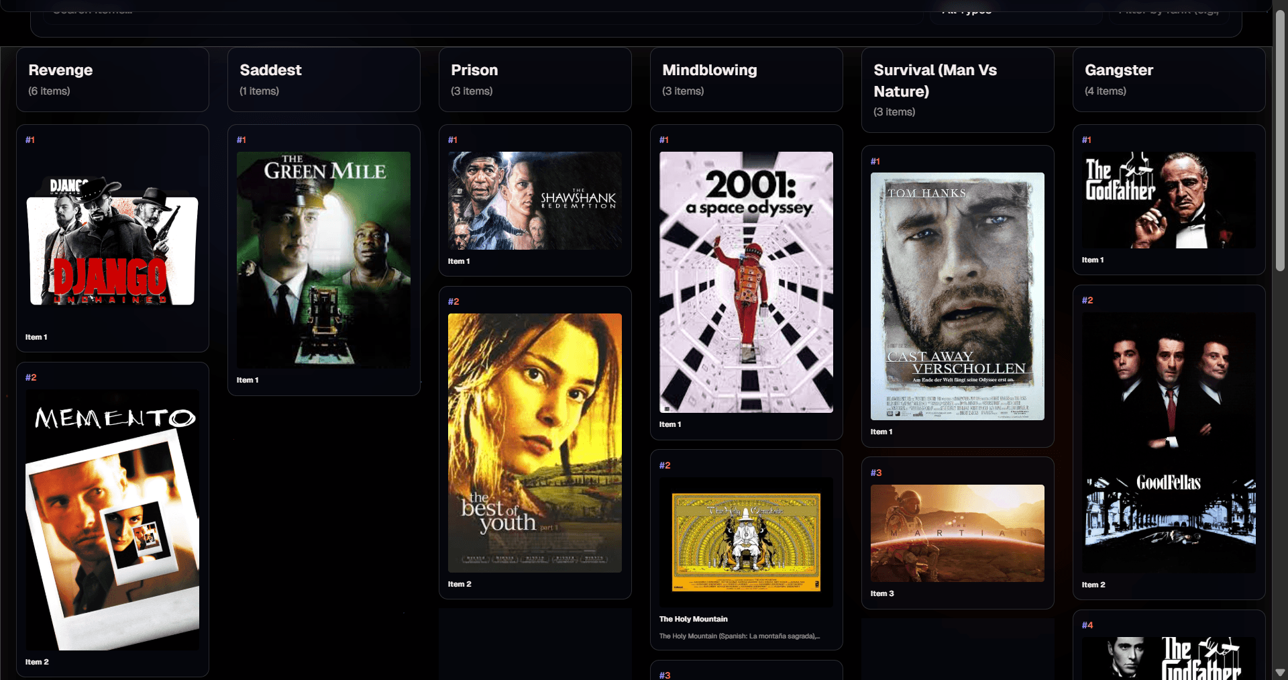Click "Item 2" label under Best of Youth
The image size is (1288, 680).
460,584
